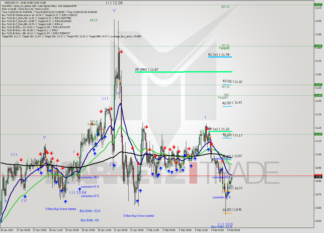Viewport: 324px width, 233px height.
Task: Click the 12.05 price axis value
Action: tap(318, 21)
